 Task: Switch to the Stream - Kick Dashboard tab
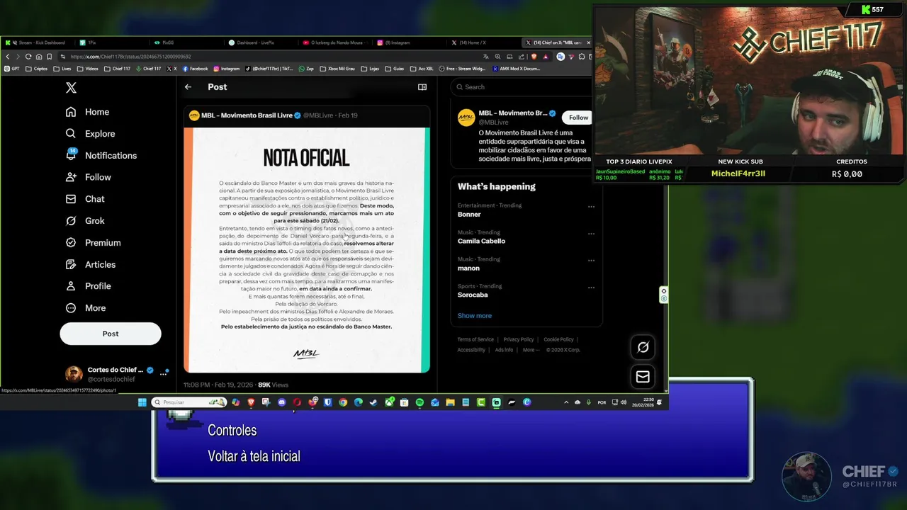[37, 42]
